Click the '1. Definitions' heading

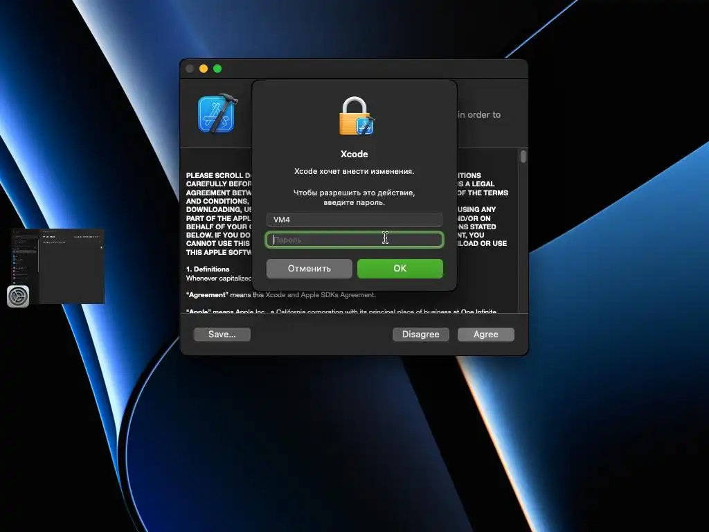click(x=208, y=269)
